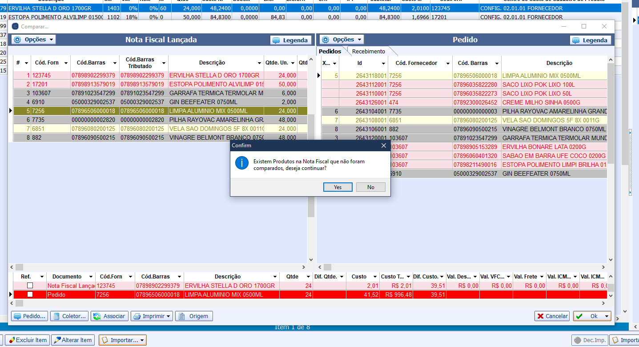Switch to the Recebimento tab
This screenshot has height=347, width=639.
[368, 52]
